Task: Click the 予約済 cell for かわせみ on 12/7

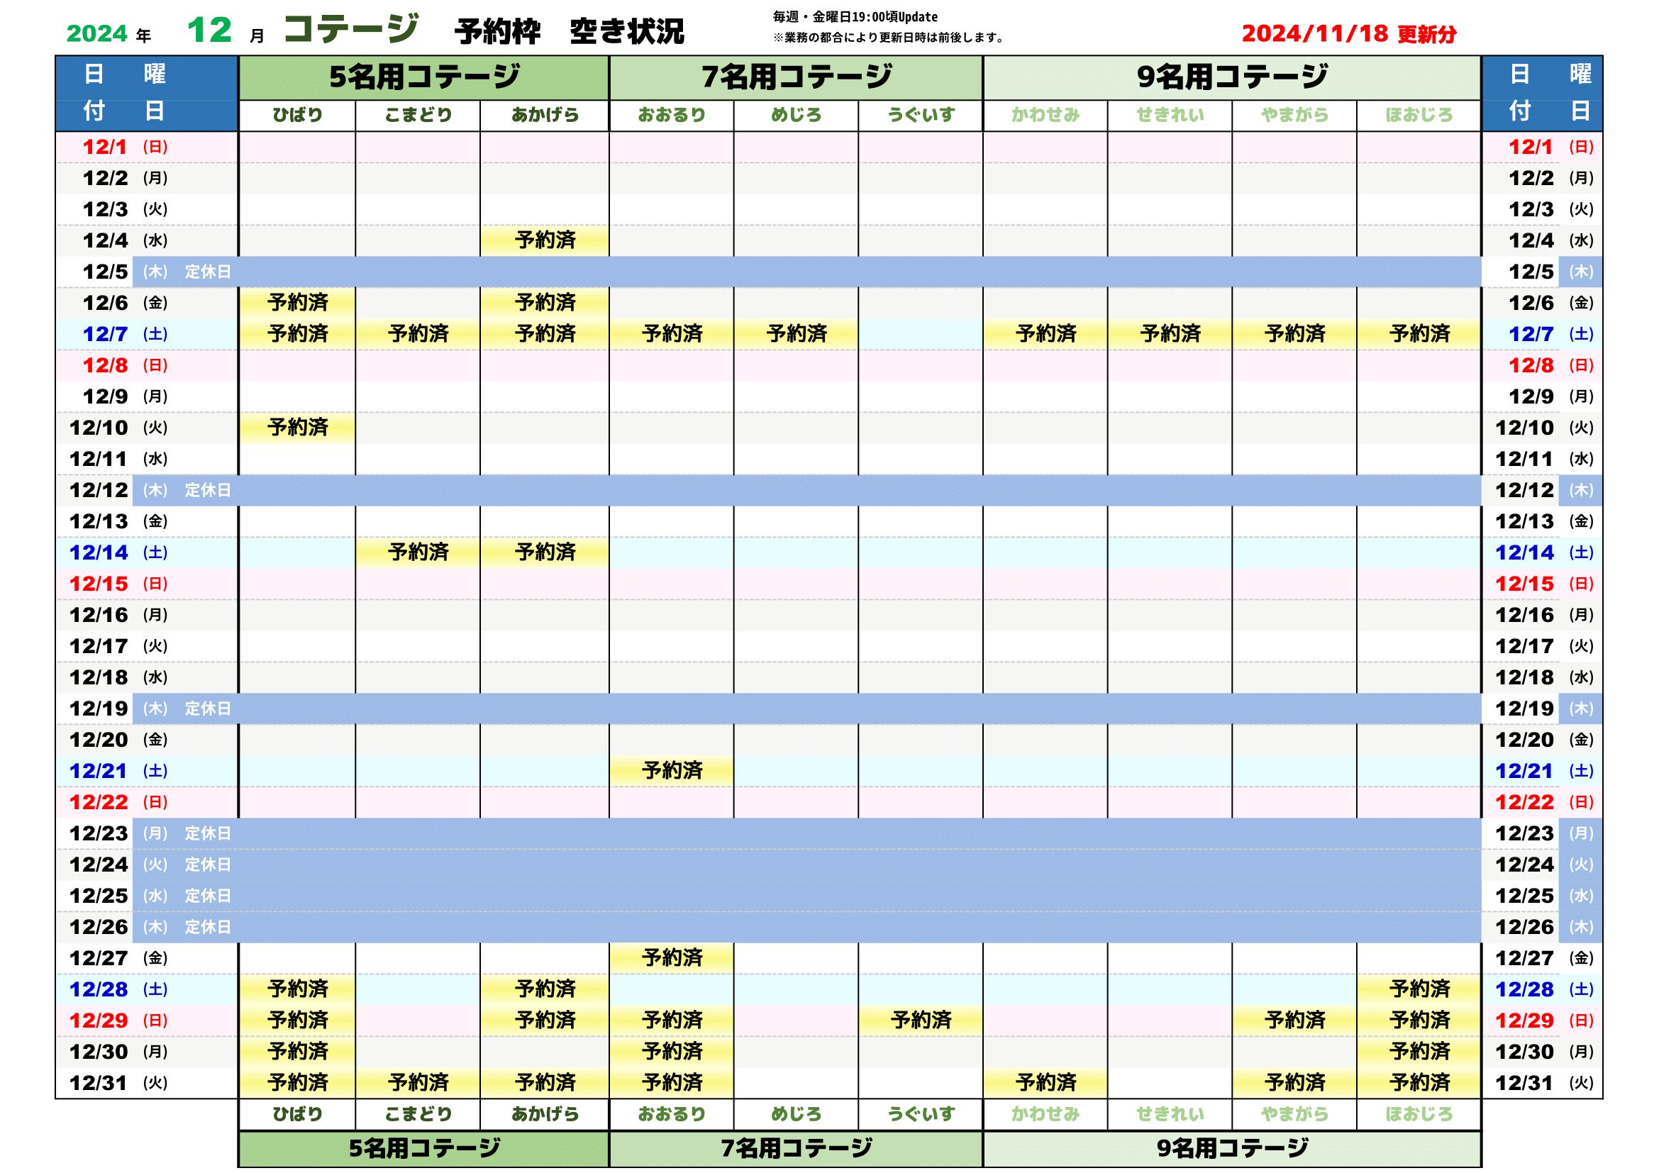Action: (x=1045, y=334)
